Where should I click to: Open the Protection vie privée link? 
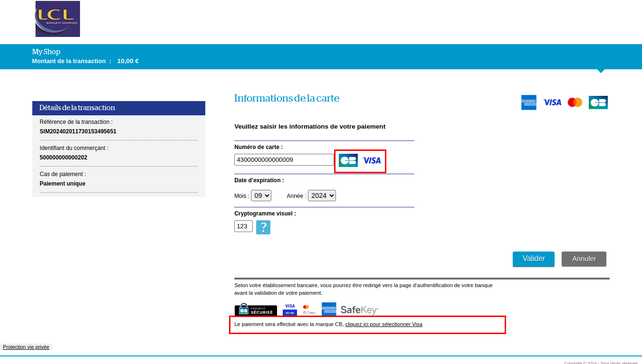point(26,347)
